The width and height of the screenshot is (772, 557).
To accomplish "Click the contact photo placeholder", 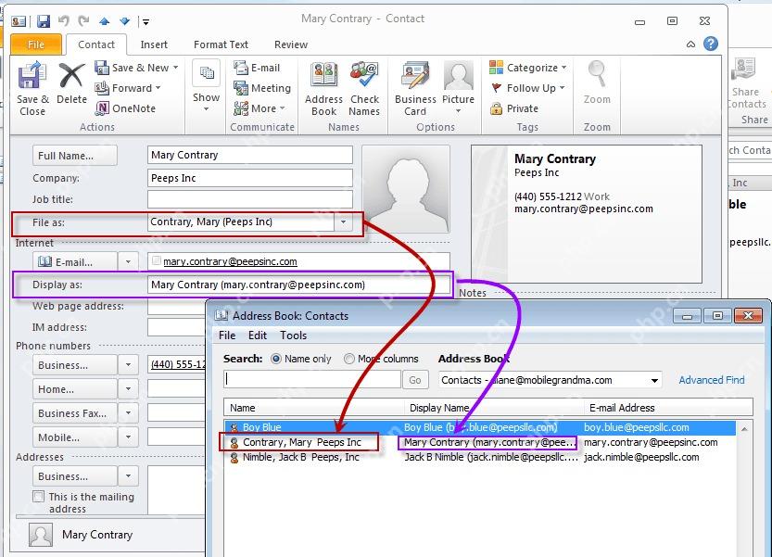I will 406,189.
